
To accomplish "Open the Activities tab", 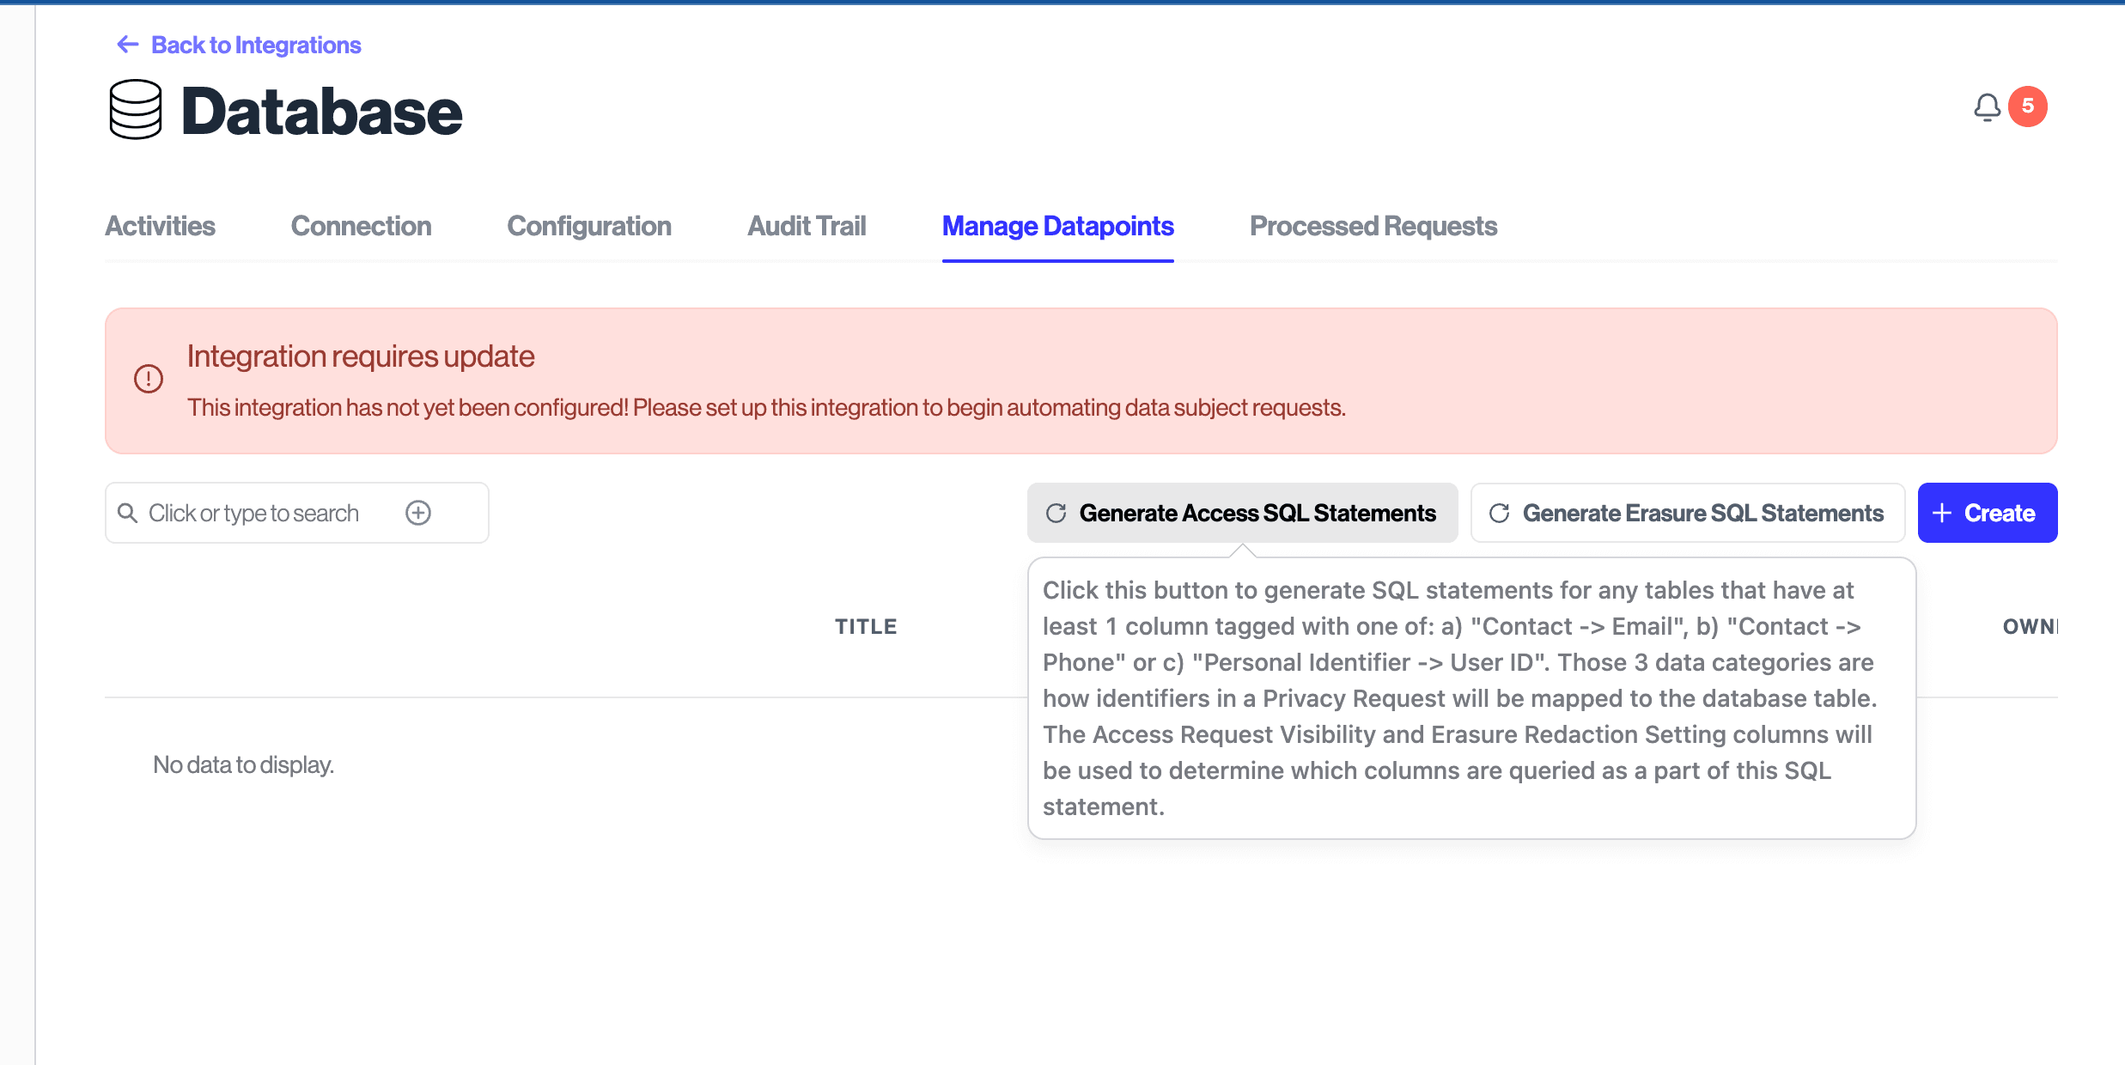I will coord(160,226).
